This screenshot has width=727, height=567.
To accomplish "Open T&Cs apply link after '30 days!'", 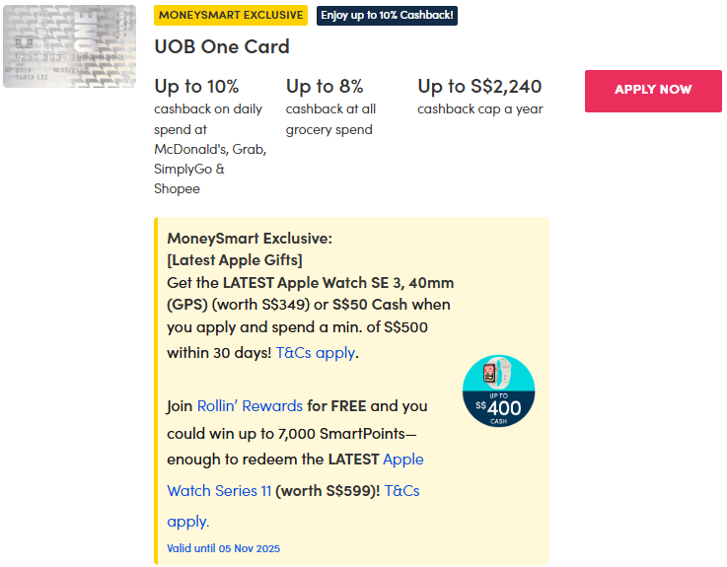I will click(x=315, y=352).
